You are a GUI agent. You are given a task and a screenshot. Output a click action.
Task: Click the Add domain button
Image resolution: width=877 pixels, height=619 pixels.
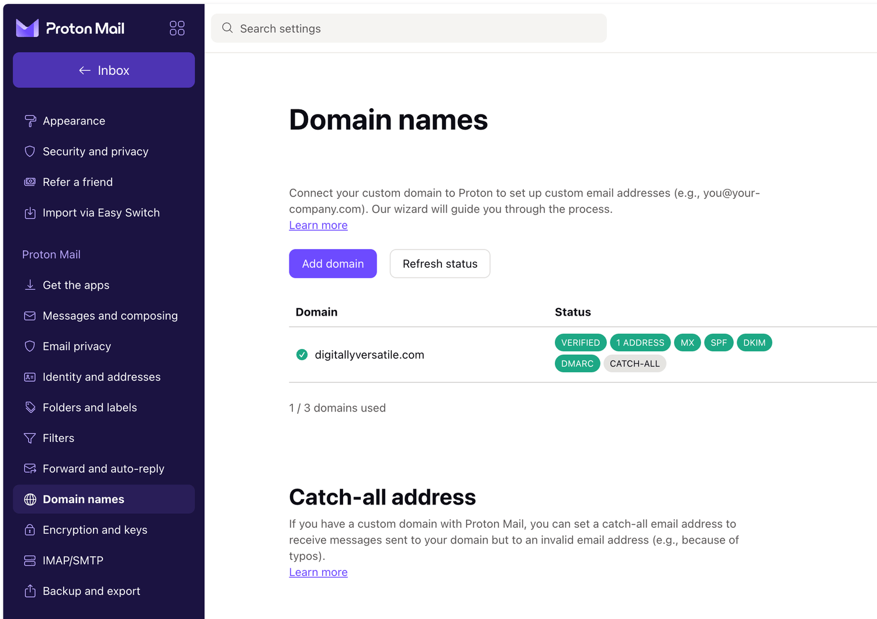[333, 264]
